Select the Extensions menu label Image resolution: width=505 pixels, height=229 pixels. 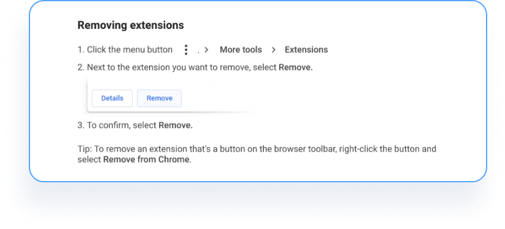(x=306, y=50)
